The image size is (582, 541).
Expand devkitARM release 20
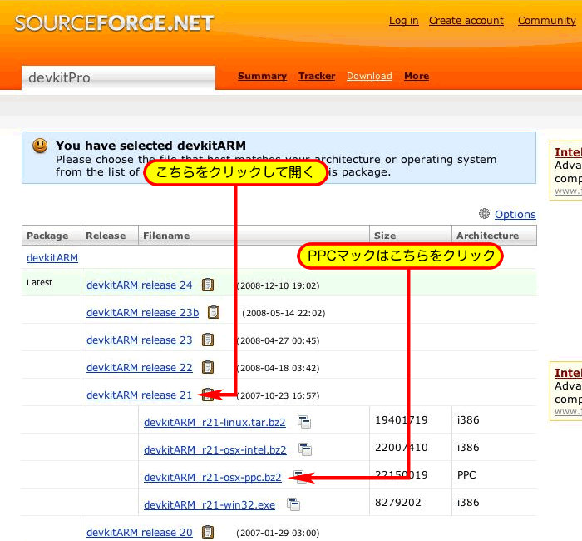(140, 532)
